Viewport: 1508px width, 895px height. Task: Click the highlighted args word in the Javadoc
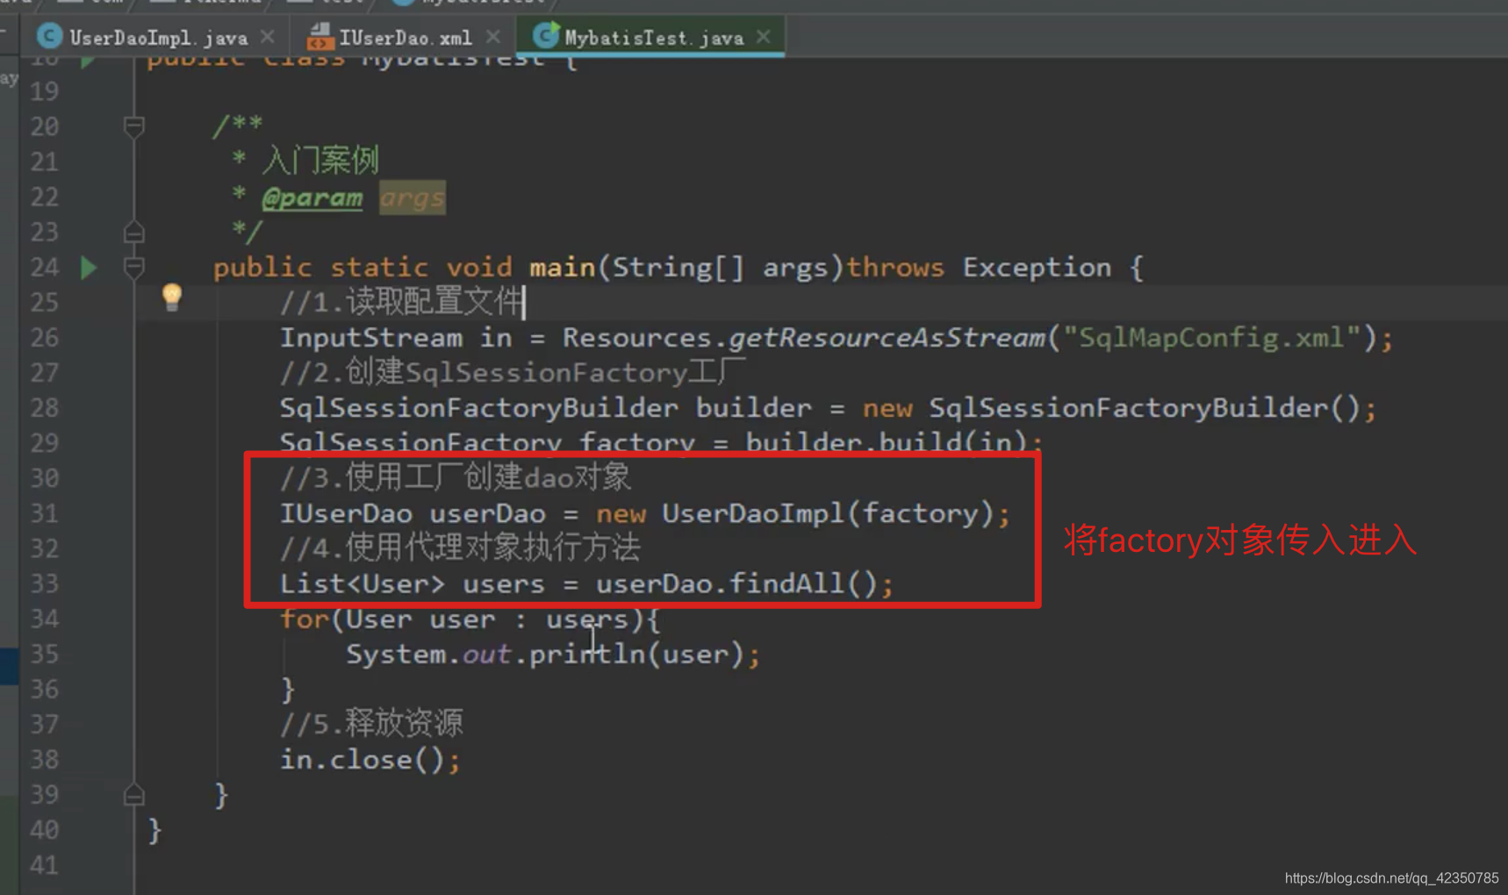click(413, 198)
